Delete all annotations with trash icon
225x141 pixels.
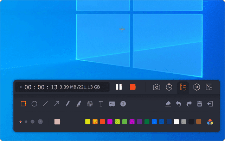pos(200,104)
